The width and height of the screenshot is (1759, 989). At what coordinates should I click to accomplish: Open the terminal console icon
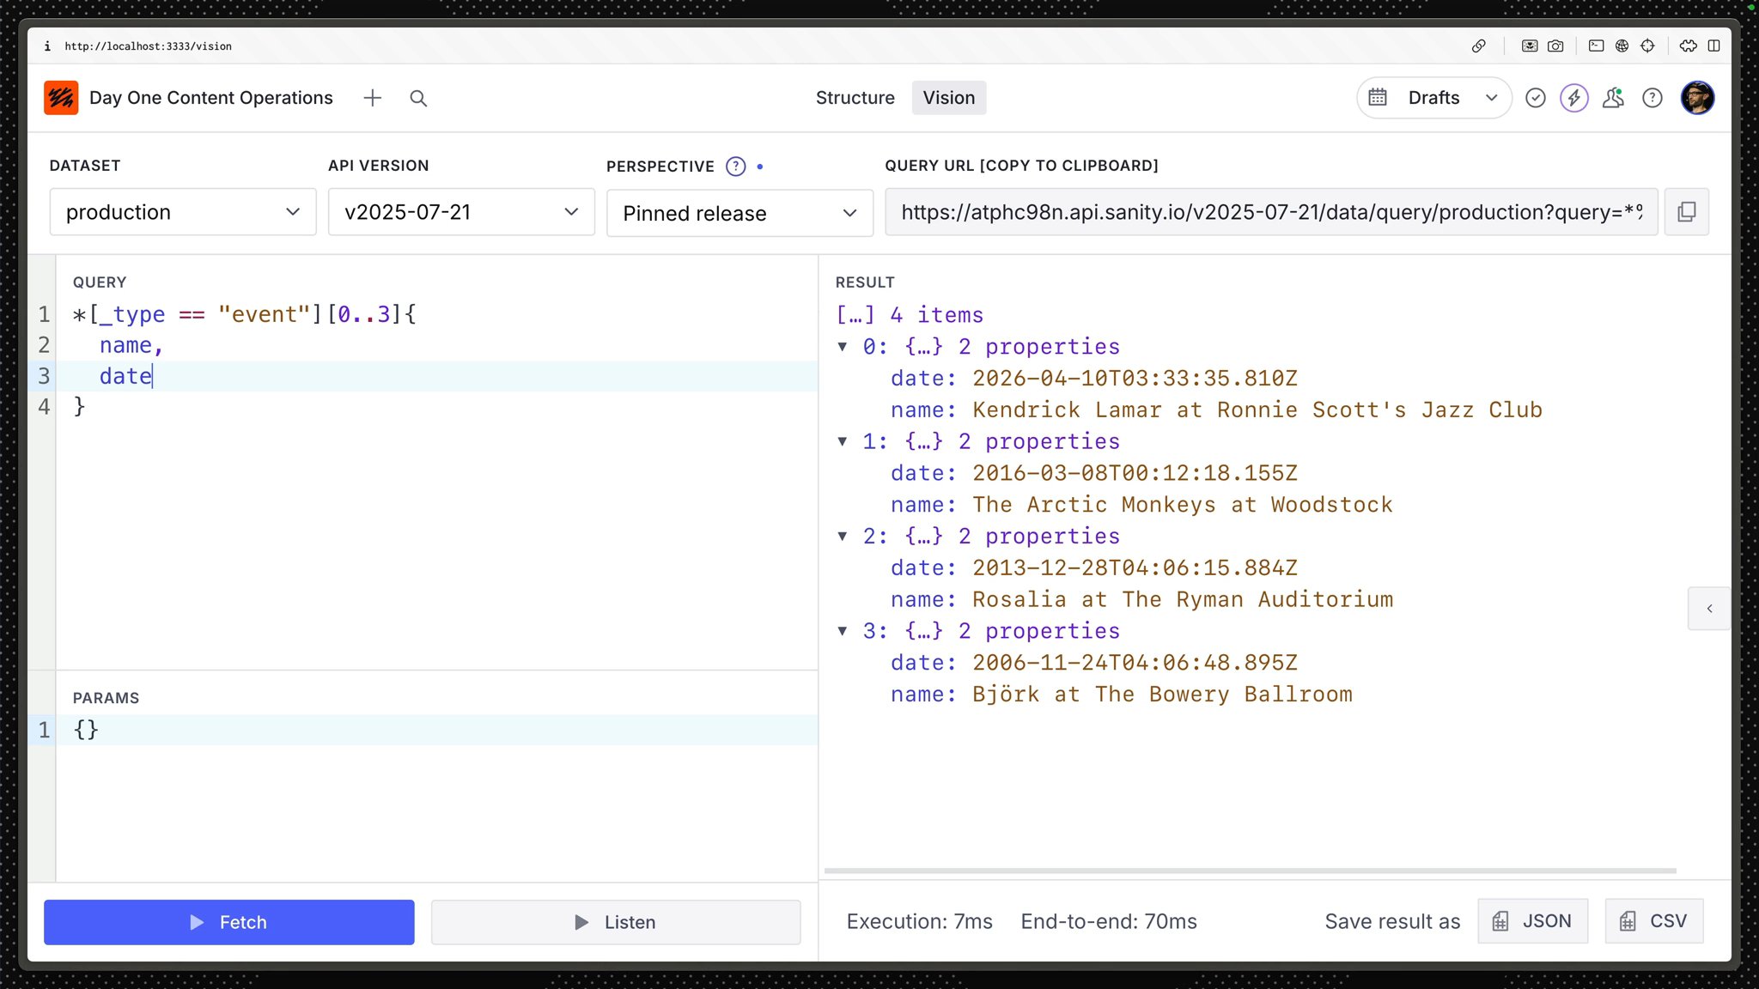pos(1596,46)
